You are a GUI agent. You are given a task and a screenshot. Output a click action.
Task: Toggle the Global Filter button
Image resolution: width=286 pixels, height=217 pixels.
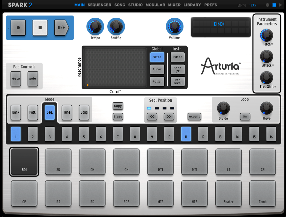(x=157, y=57)
